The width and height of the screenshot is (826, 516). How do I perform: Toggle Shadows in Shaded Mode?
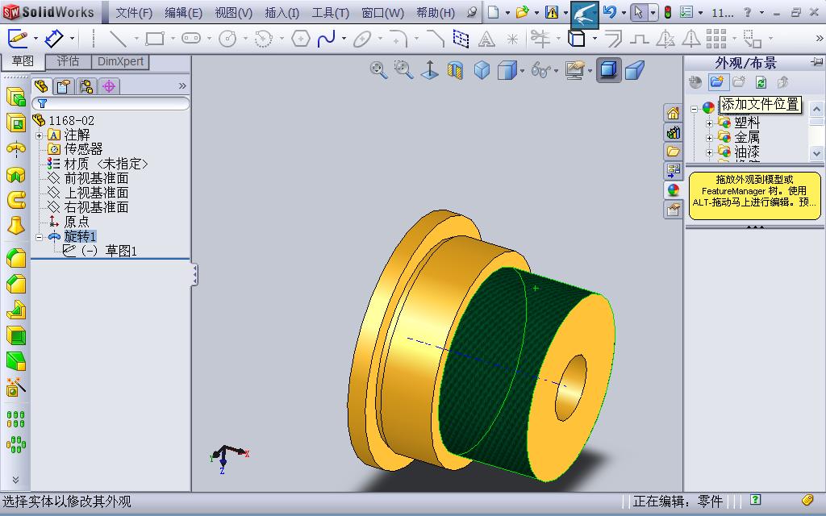tap(608, 70)
